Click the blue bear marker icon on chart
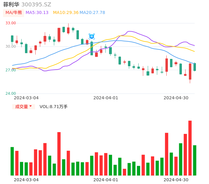 click(92, 36)
